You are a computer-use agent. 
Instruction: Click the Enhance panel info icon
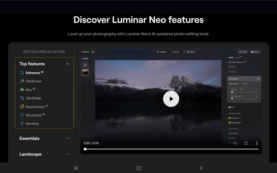point(258,79)
